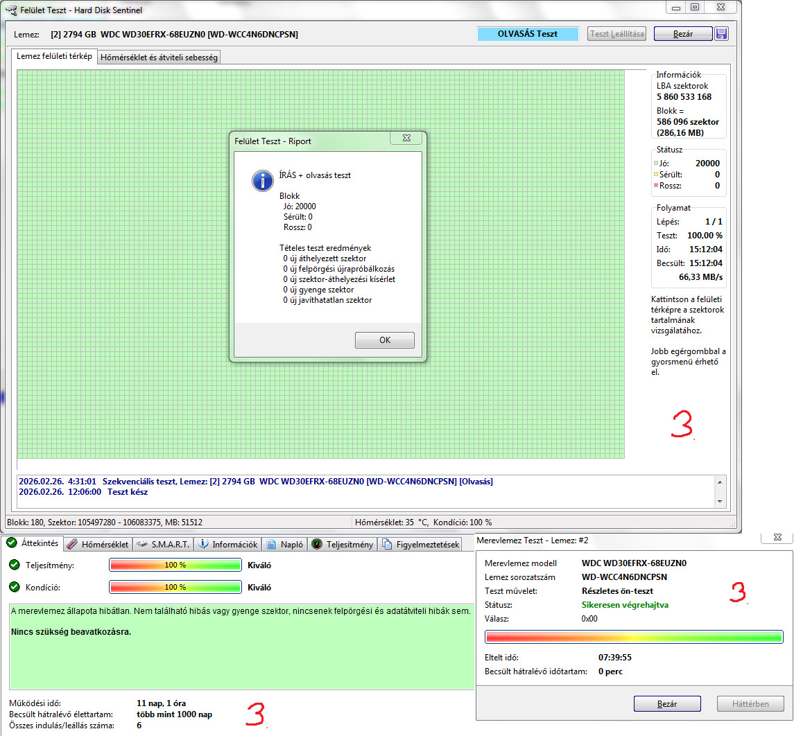The height and width of the screenshot is (738, 794).
Task: Click the 'Részletes ön-teszt' operation text
Action: (617, 590)
